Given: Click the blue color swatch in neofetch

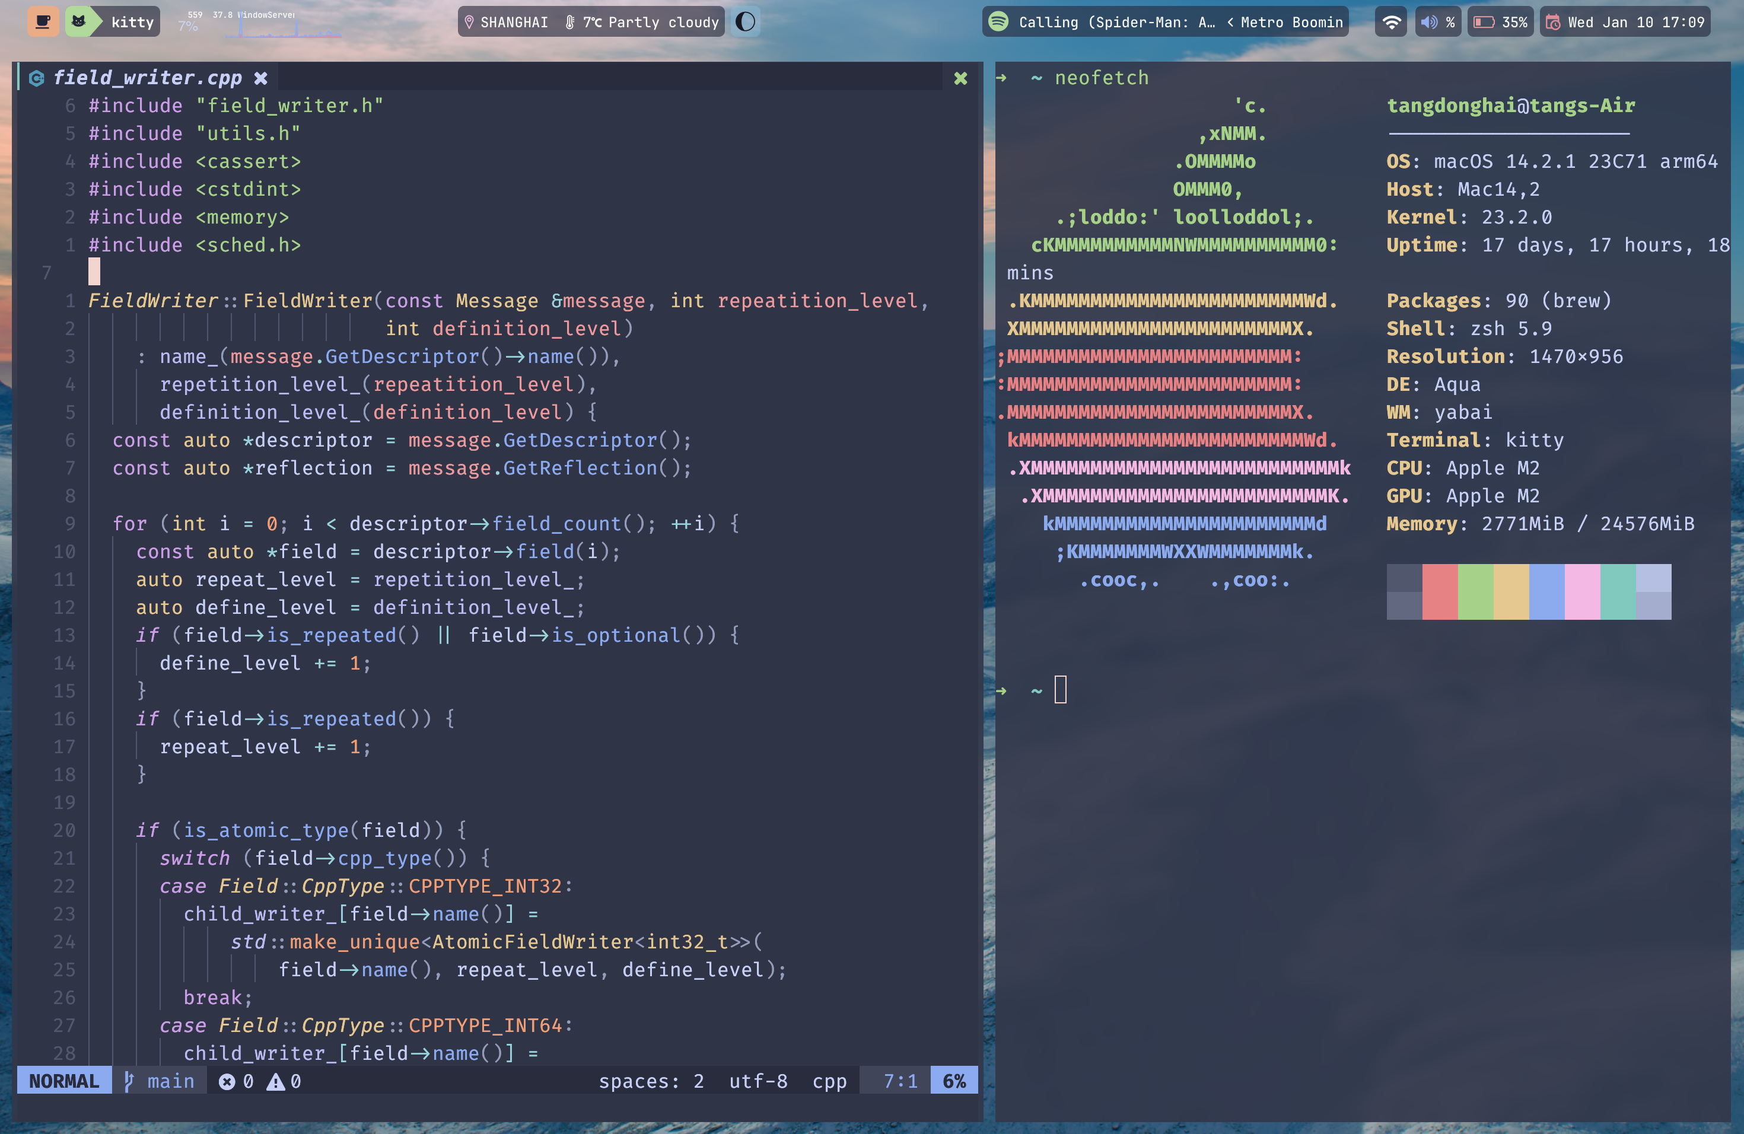Looking at the screenshot, I should pyautogui.click(x=1547, y=592).
